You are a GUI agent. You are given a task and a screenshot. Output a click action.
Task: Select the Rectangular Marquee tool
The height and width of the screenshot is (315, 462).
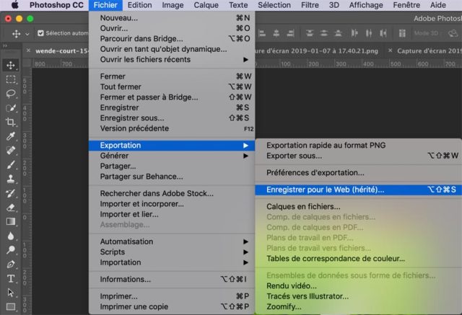click(x=11, y=79)
